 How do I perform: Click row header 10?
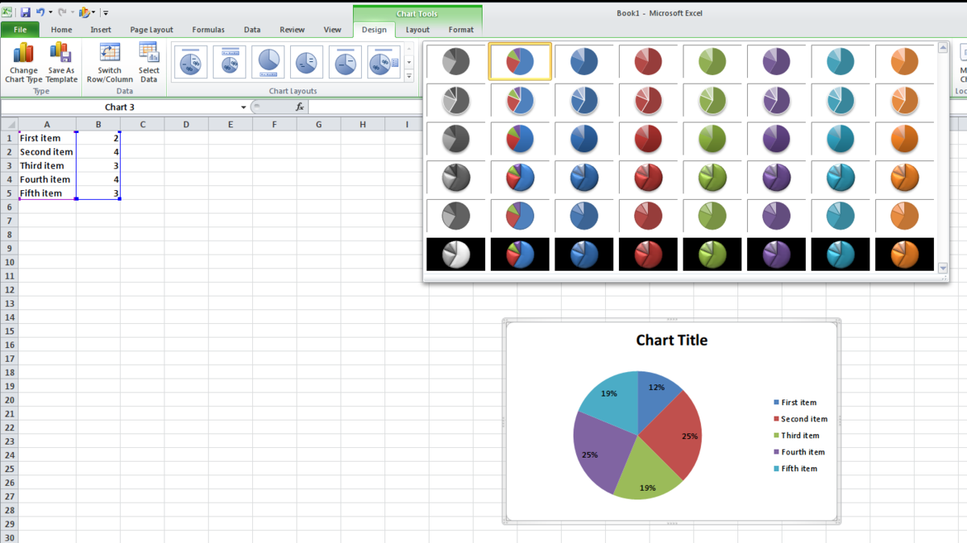[x=9, y=262]
